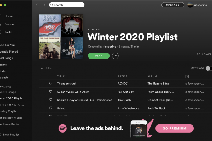Open Made For You in sidebar
This screenshot has height=141, width=212.
[7, 45]
